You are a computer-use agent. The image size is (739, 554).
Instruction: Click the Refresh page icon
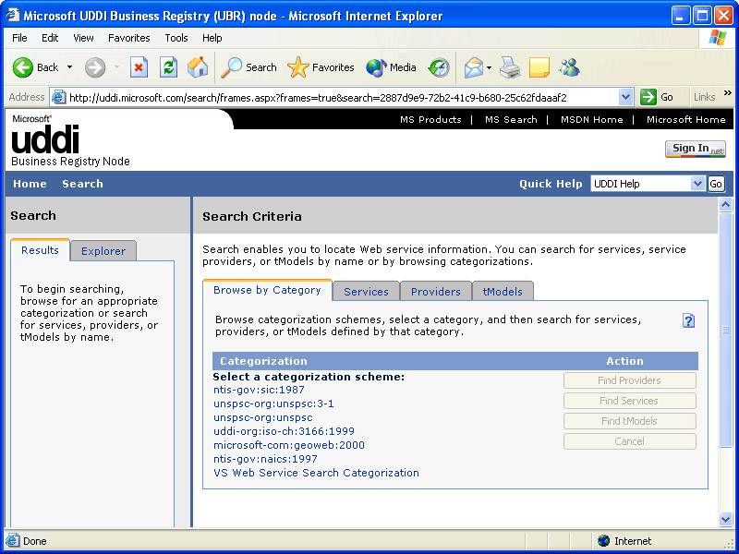coord(168,67)
